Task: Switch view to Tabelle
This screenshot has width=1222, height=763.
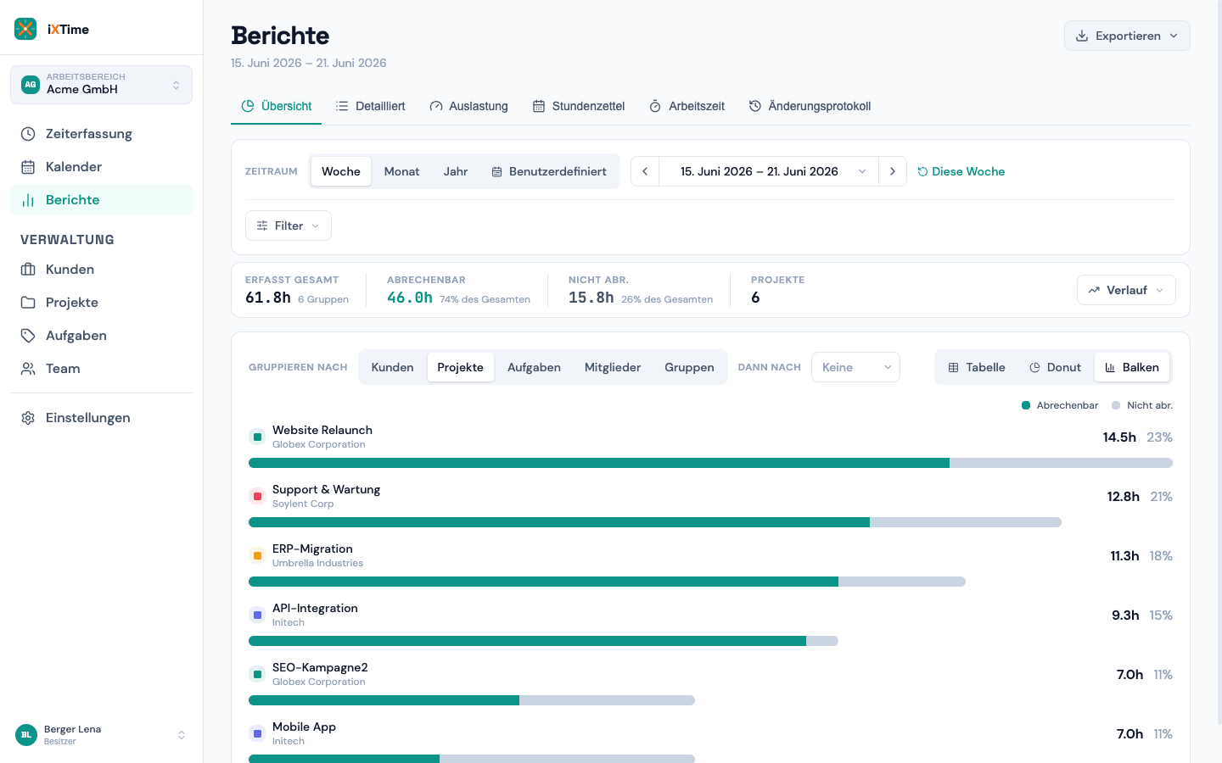Action: (x=977, y=367)
